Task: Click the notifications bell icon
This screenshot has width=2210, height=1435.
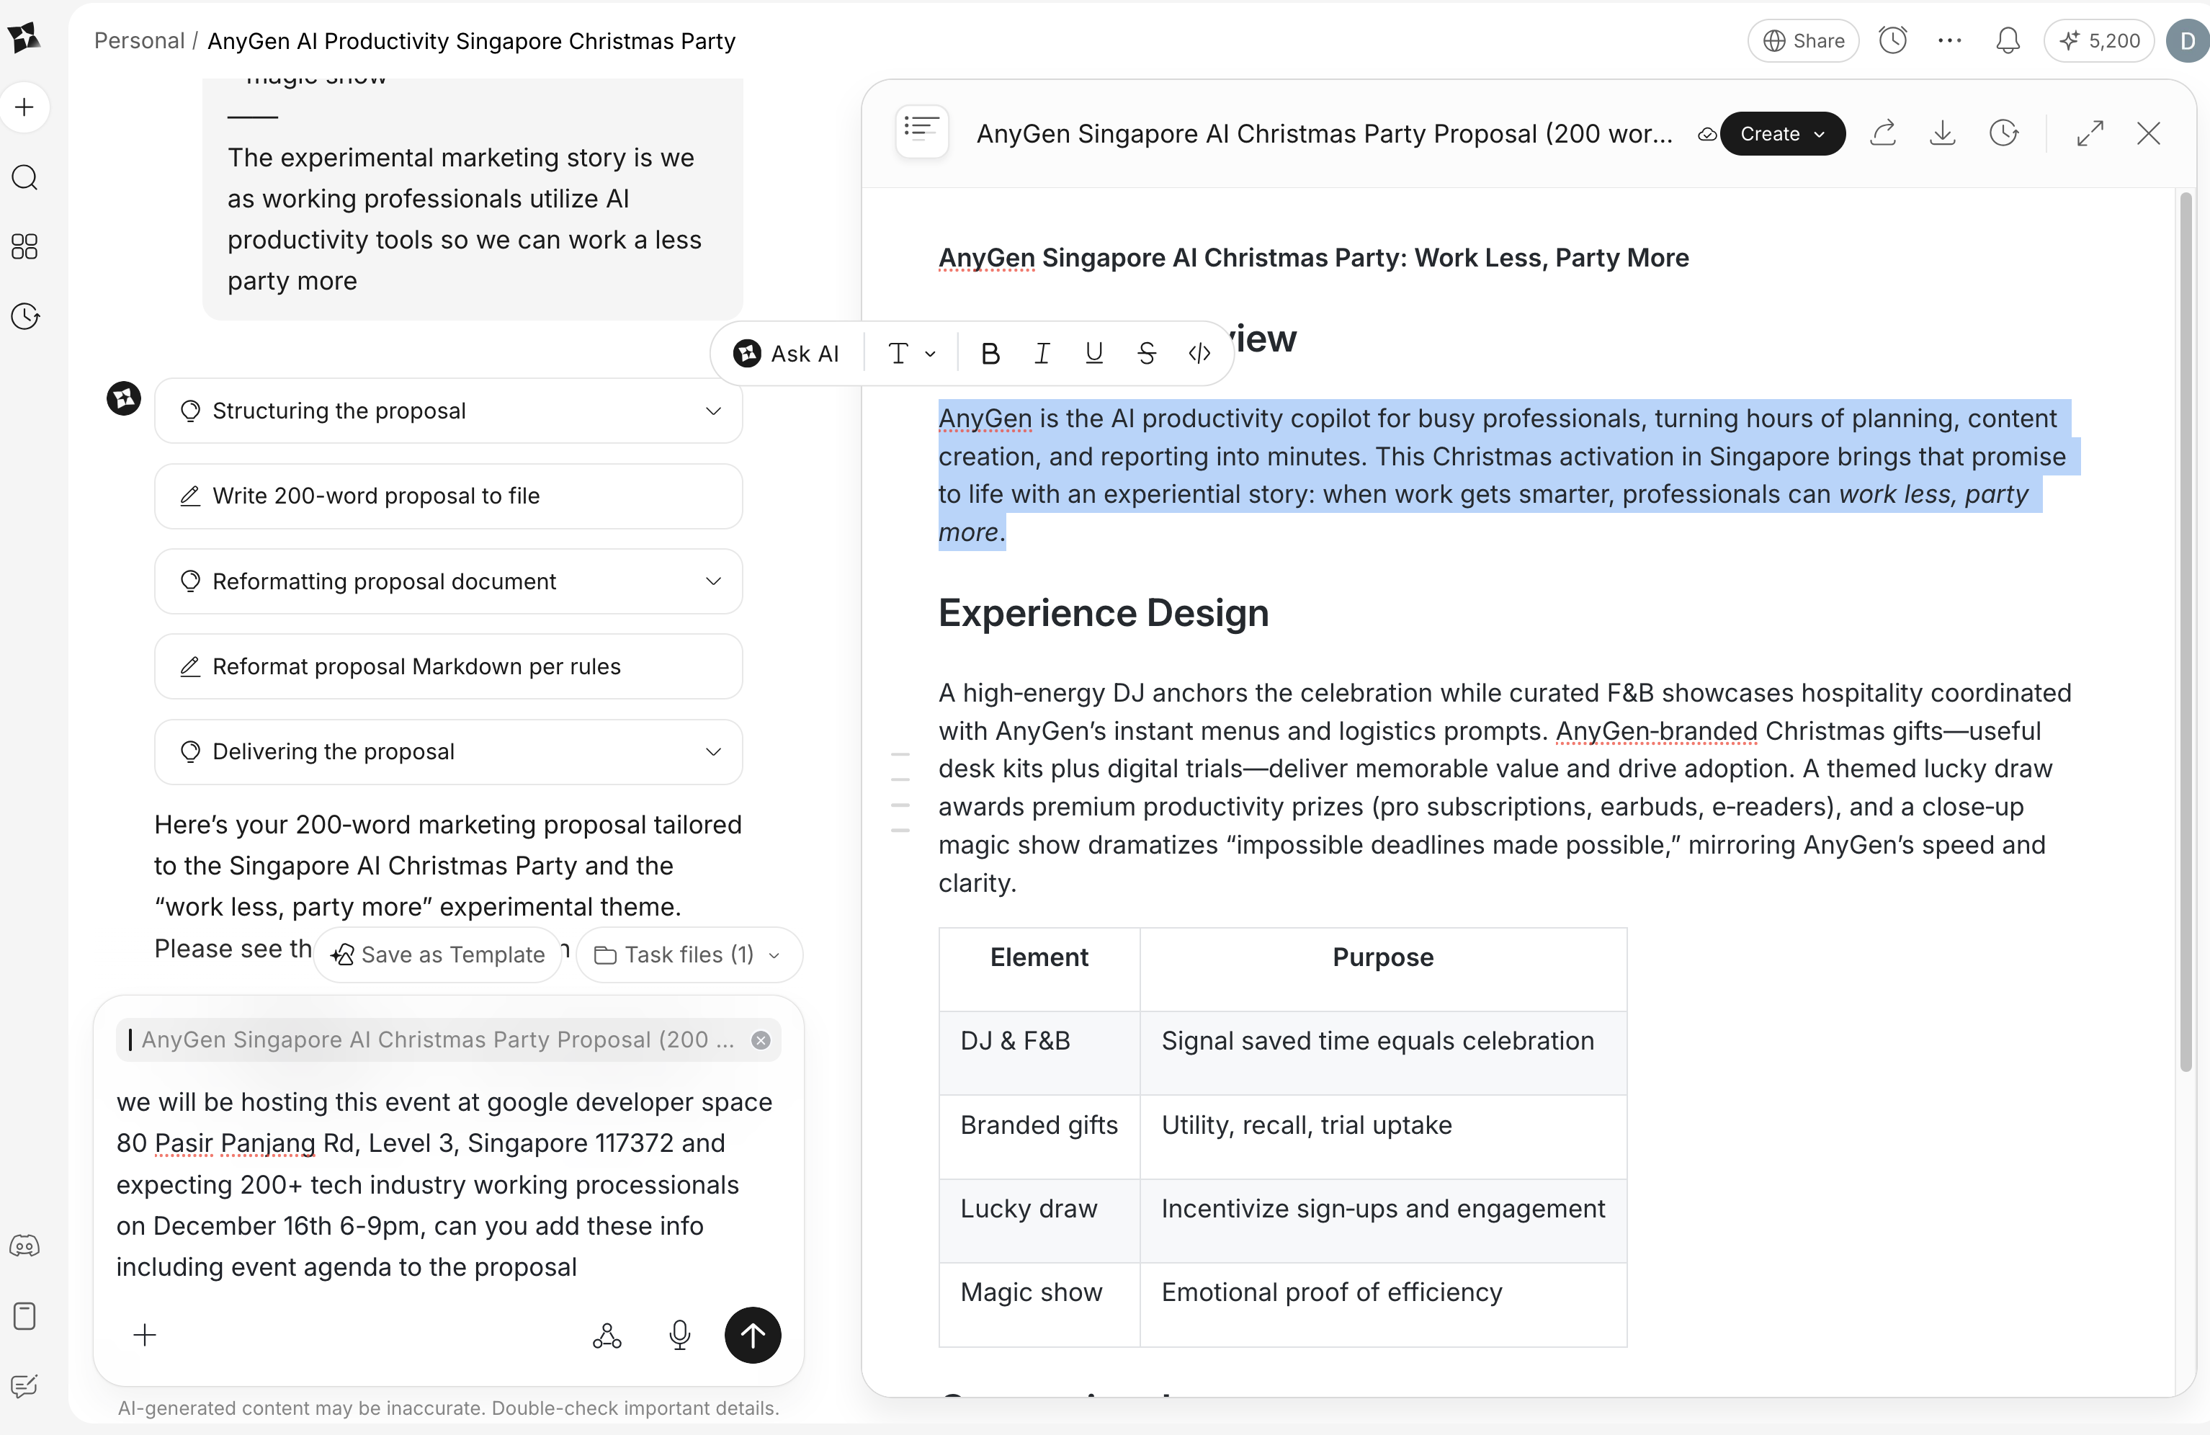Action: click(2008, 41)
